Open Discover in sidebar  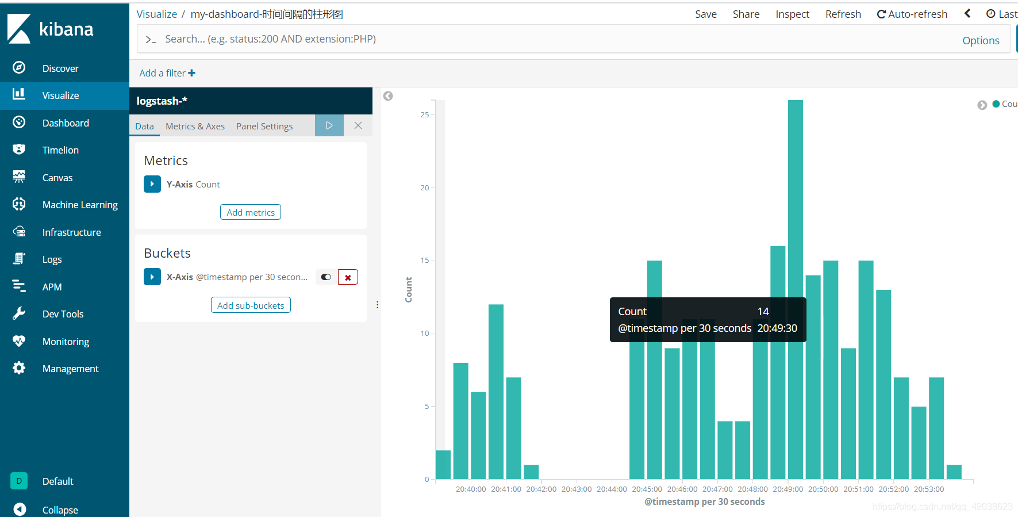60,68
